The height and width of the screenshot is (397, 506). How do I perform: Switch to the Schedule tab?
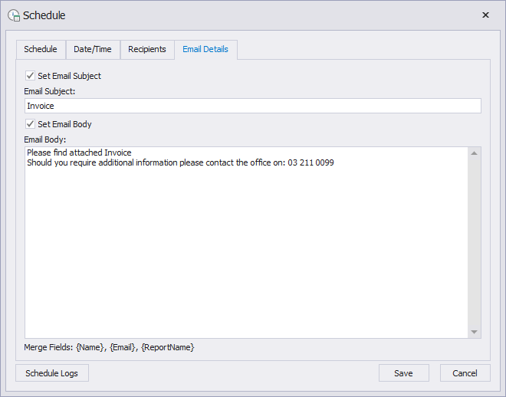coord(41,49)
